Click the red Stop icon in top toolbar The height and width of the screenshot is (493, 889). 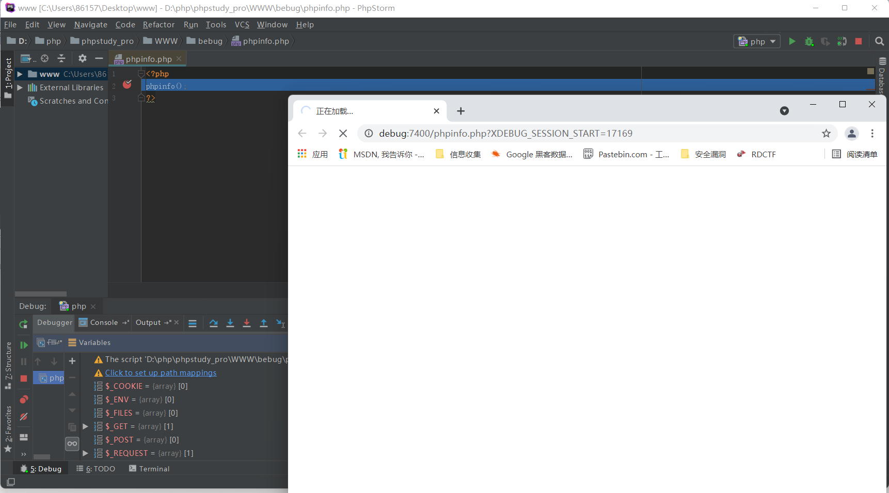pos(859,41)
